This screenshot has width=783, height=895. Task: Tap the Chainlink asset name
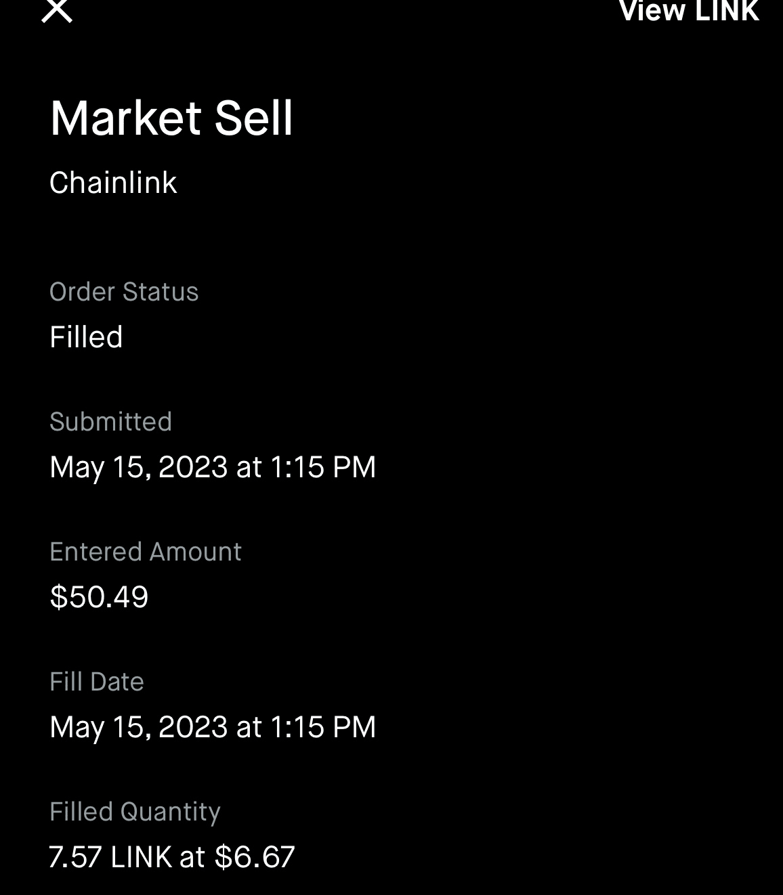pos(113,183)
